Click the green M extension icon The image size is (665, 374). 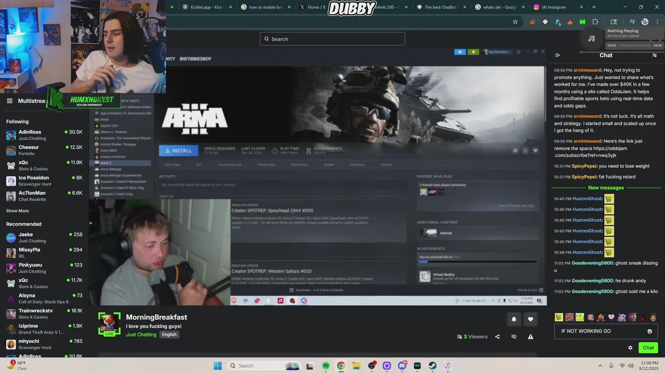click(582, 22)
